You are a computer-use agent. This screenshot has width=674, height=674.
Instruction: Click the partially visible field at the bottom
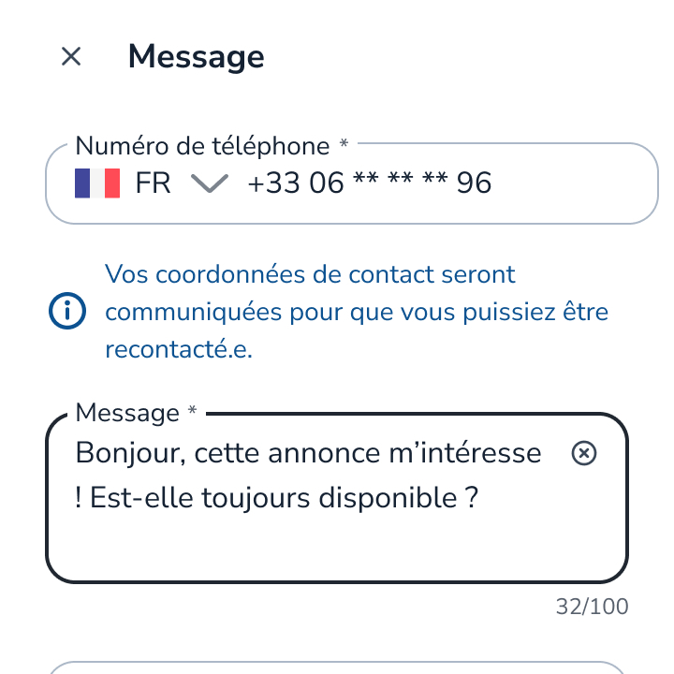pyautogui.click(x=337, y=667)
